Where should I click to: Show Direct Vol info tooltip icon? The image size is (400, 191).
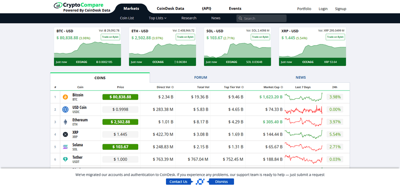coord(172,87)
